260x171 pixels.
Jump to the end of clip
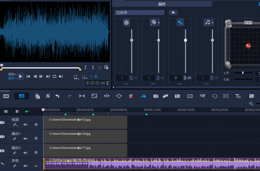(48, 77)
